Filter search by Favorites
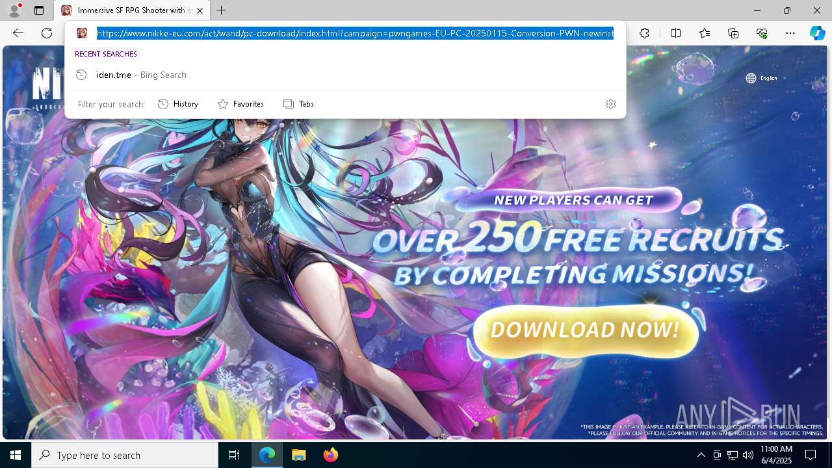The width and height of the screenshot is (832, 468). coord(240,104)
